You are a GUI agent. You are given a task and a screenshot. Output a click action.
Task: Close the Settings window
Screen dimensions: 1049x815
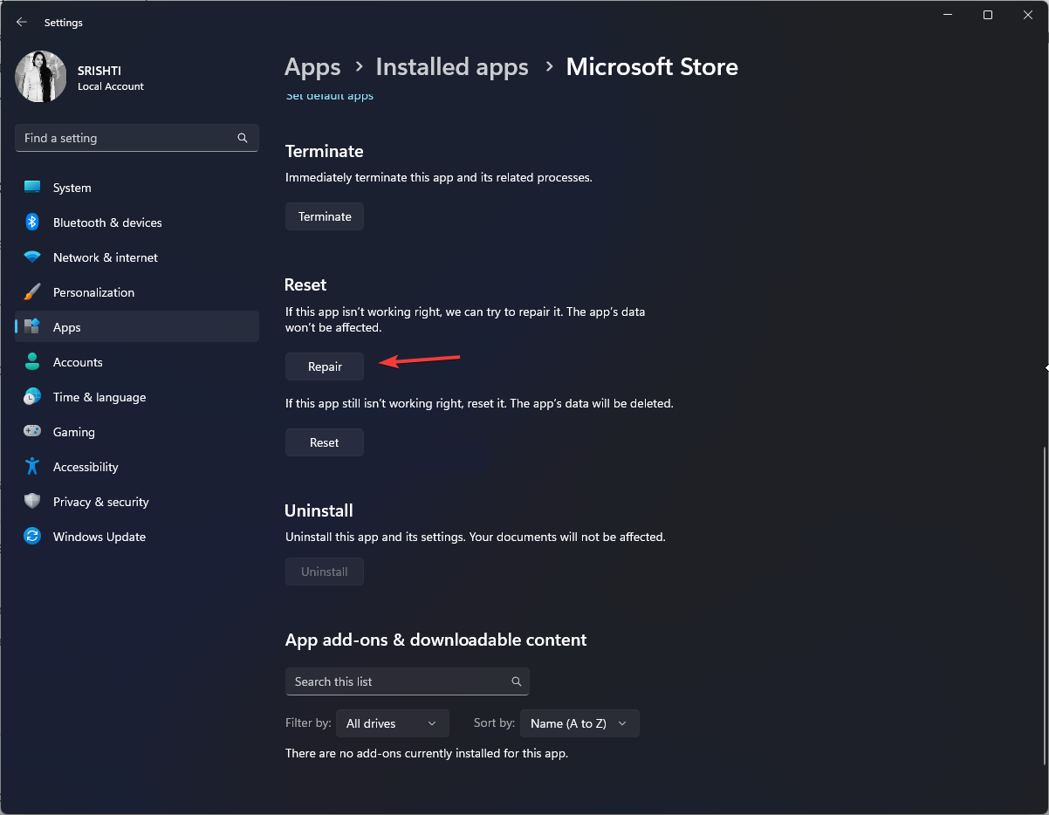click(1028, 15)
